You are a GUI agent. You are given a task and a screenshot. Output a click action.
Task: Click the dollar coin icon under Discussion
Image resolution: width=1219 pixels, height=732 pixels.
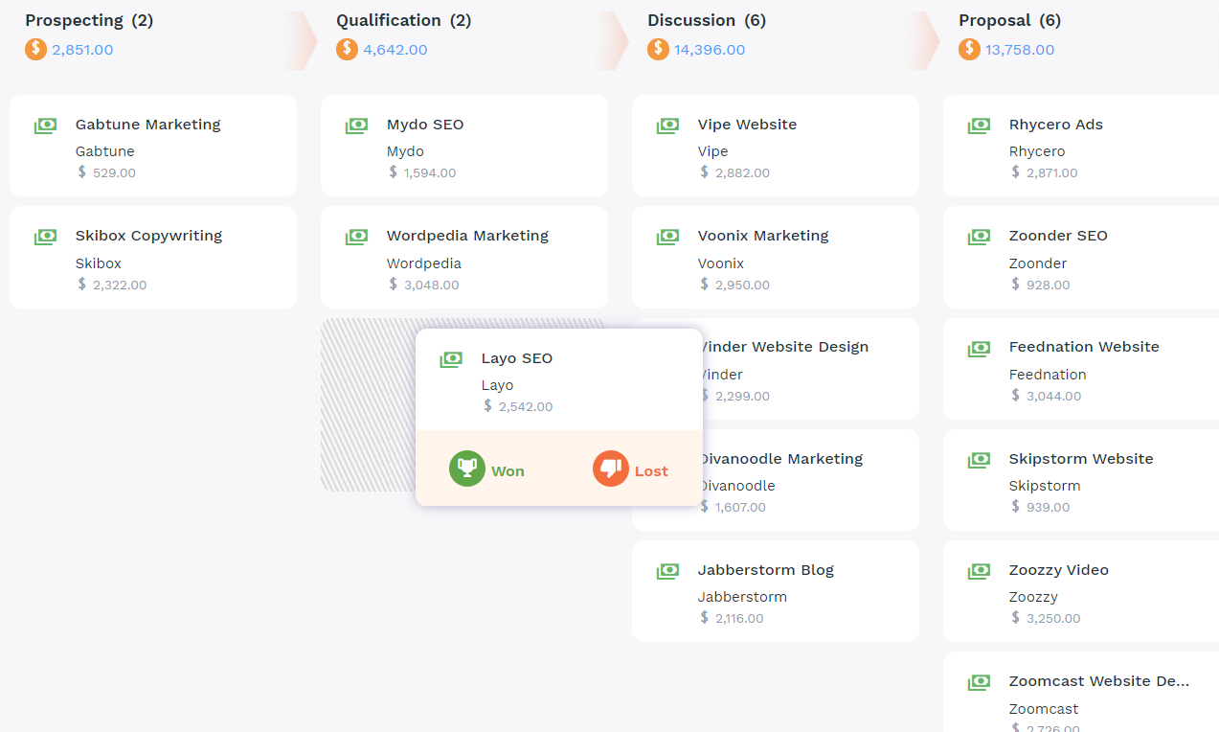point(658,49)
